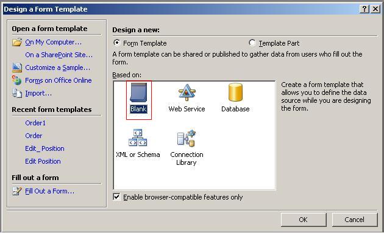
Task: Open On a SharePoint Site link
Action: pos(59,55)
